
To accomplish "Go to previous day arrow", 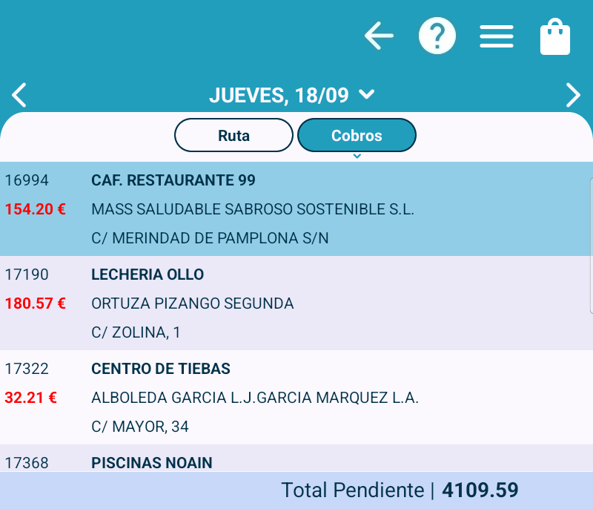I will 19,95.
